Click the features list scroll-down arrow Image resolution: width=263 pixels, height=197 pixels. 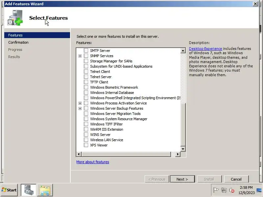tap(183, 149)
